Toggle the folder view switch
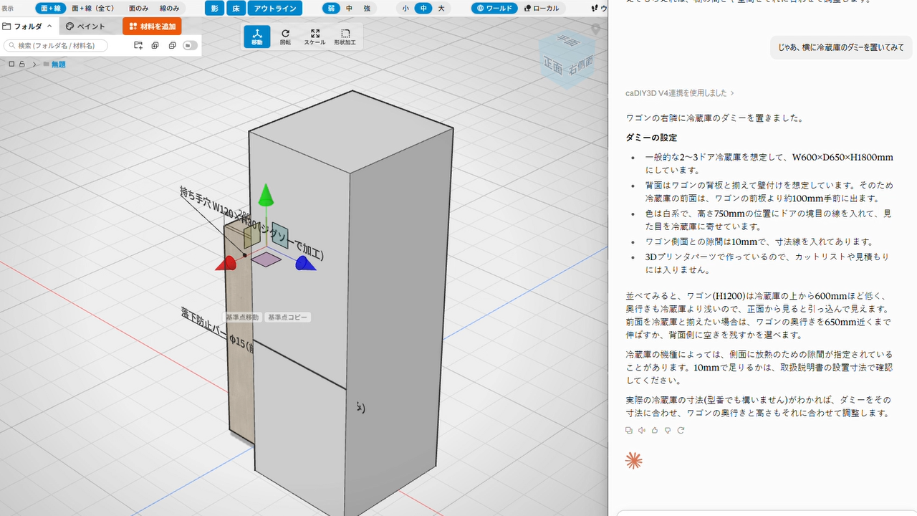The height and width of the screenshot is (516, 917). (x=190, y=45)
